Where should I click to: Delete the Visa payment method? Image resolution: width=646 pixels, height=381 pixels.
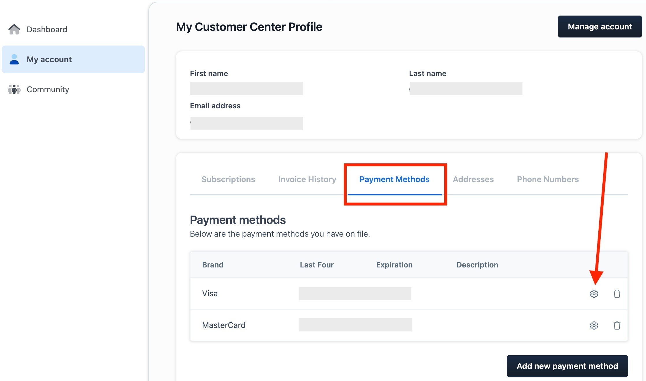617,294
